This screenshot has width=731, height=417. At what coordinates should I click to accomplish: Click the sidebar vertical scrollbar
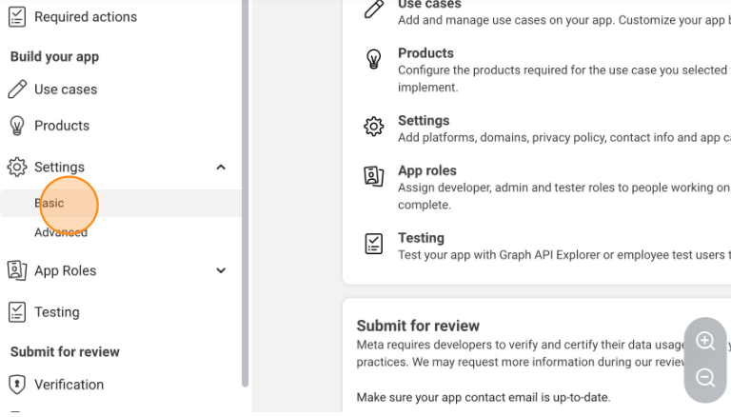click(245, 190)
